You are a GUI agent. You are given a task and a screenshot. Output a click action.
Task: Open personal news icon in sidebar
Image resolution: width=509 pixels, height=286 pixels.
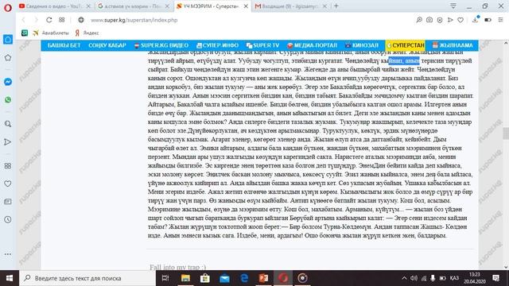pyautogui.click(x=8, y=202)
